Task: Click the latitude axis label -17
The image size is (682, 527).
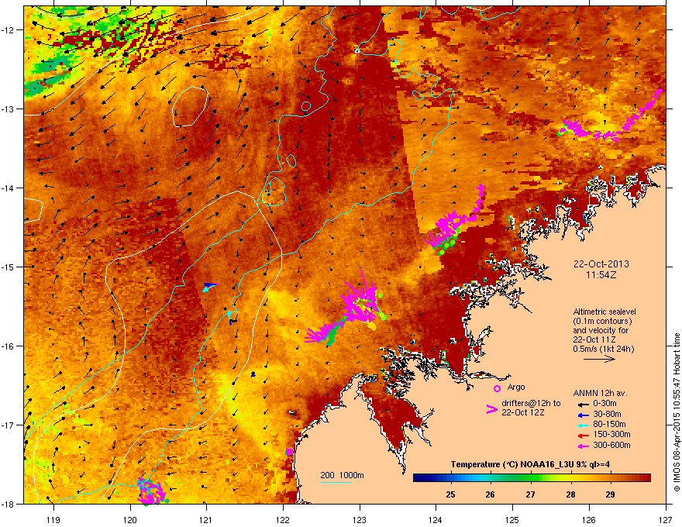Action: (x=8, y=425)
